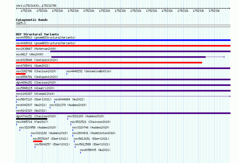Open variant dgv469n152 (Chaisson2019)
The image size is (238, 163).
tap(36, 82)
